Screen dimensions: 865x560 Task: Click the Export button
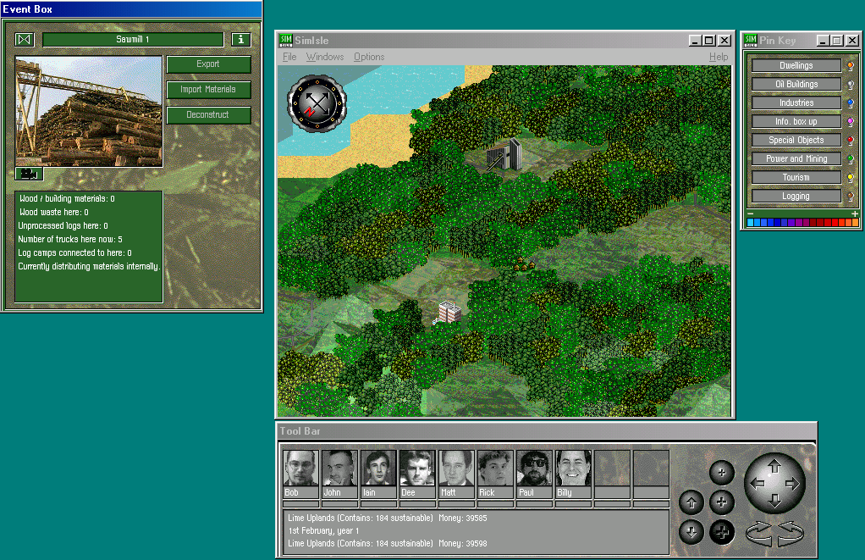coord(208,64)
